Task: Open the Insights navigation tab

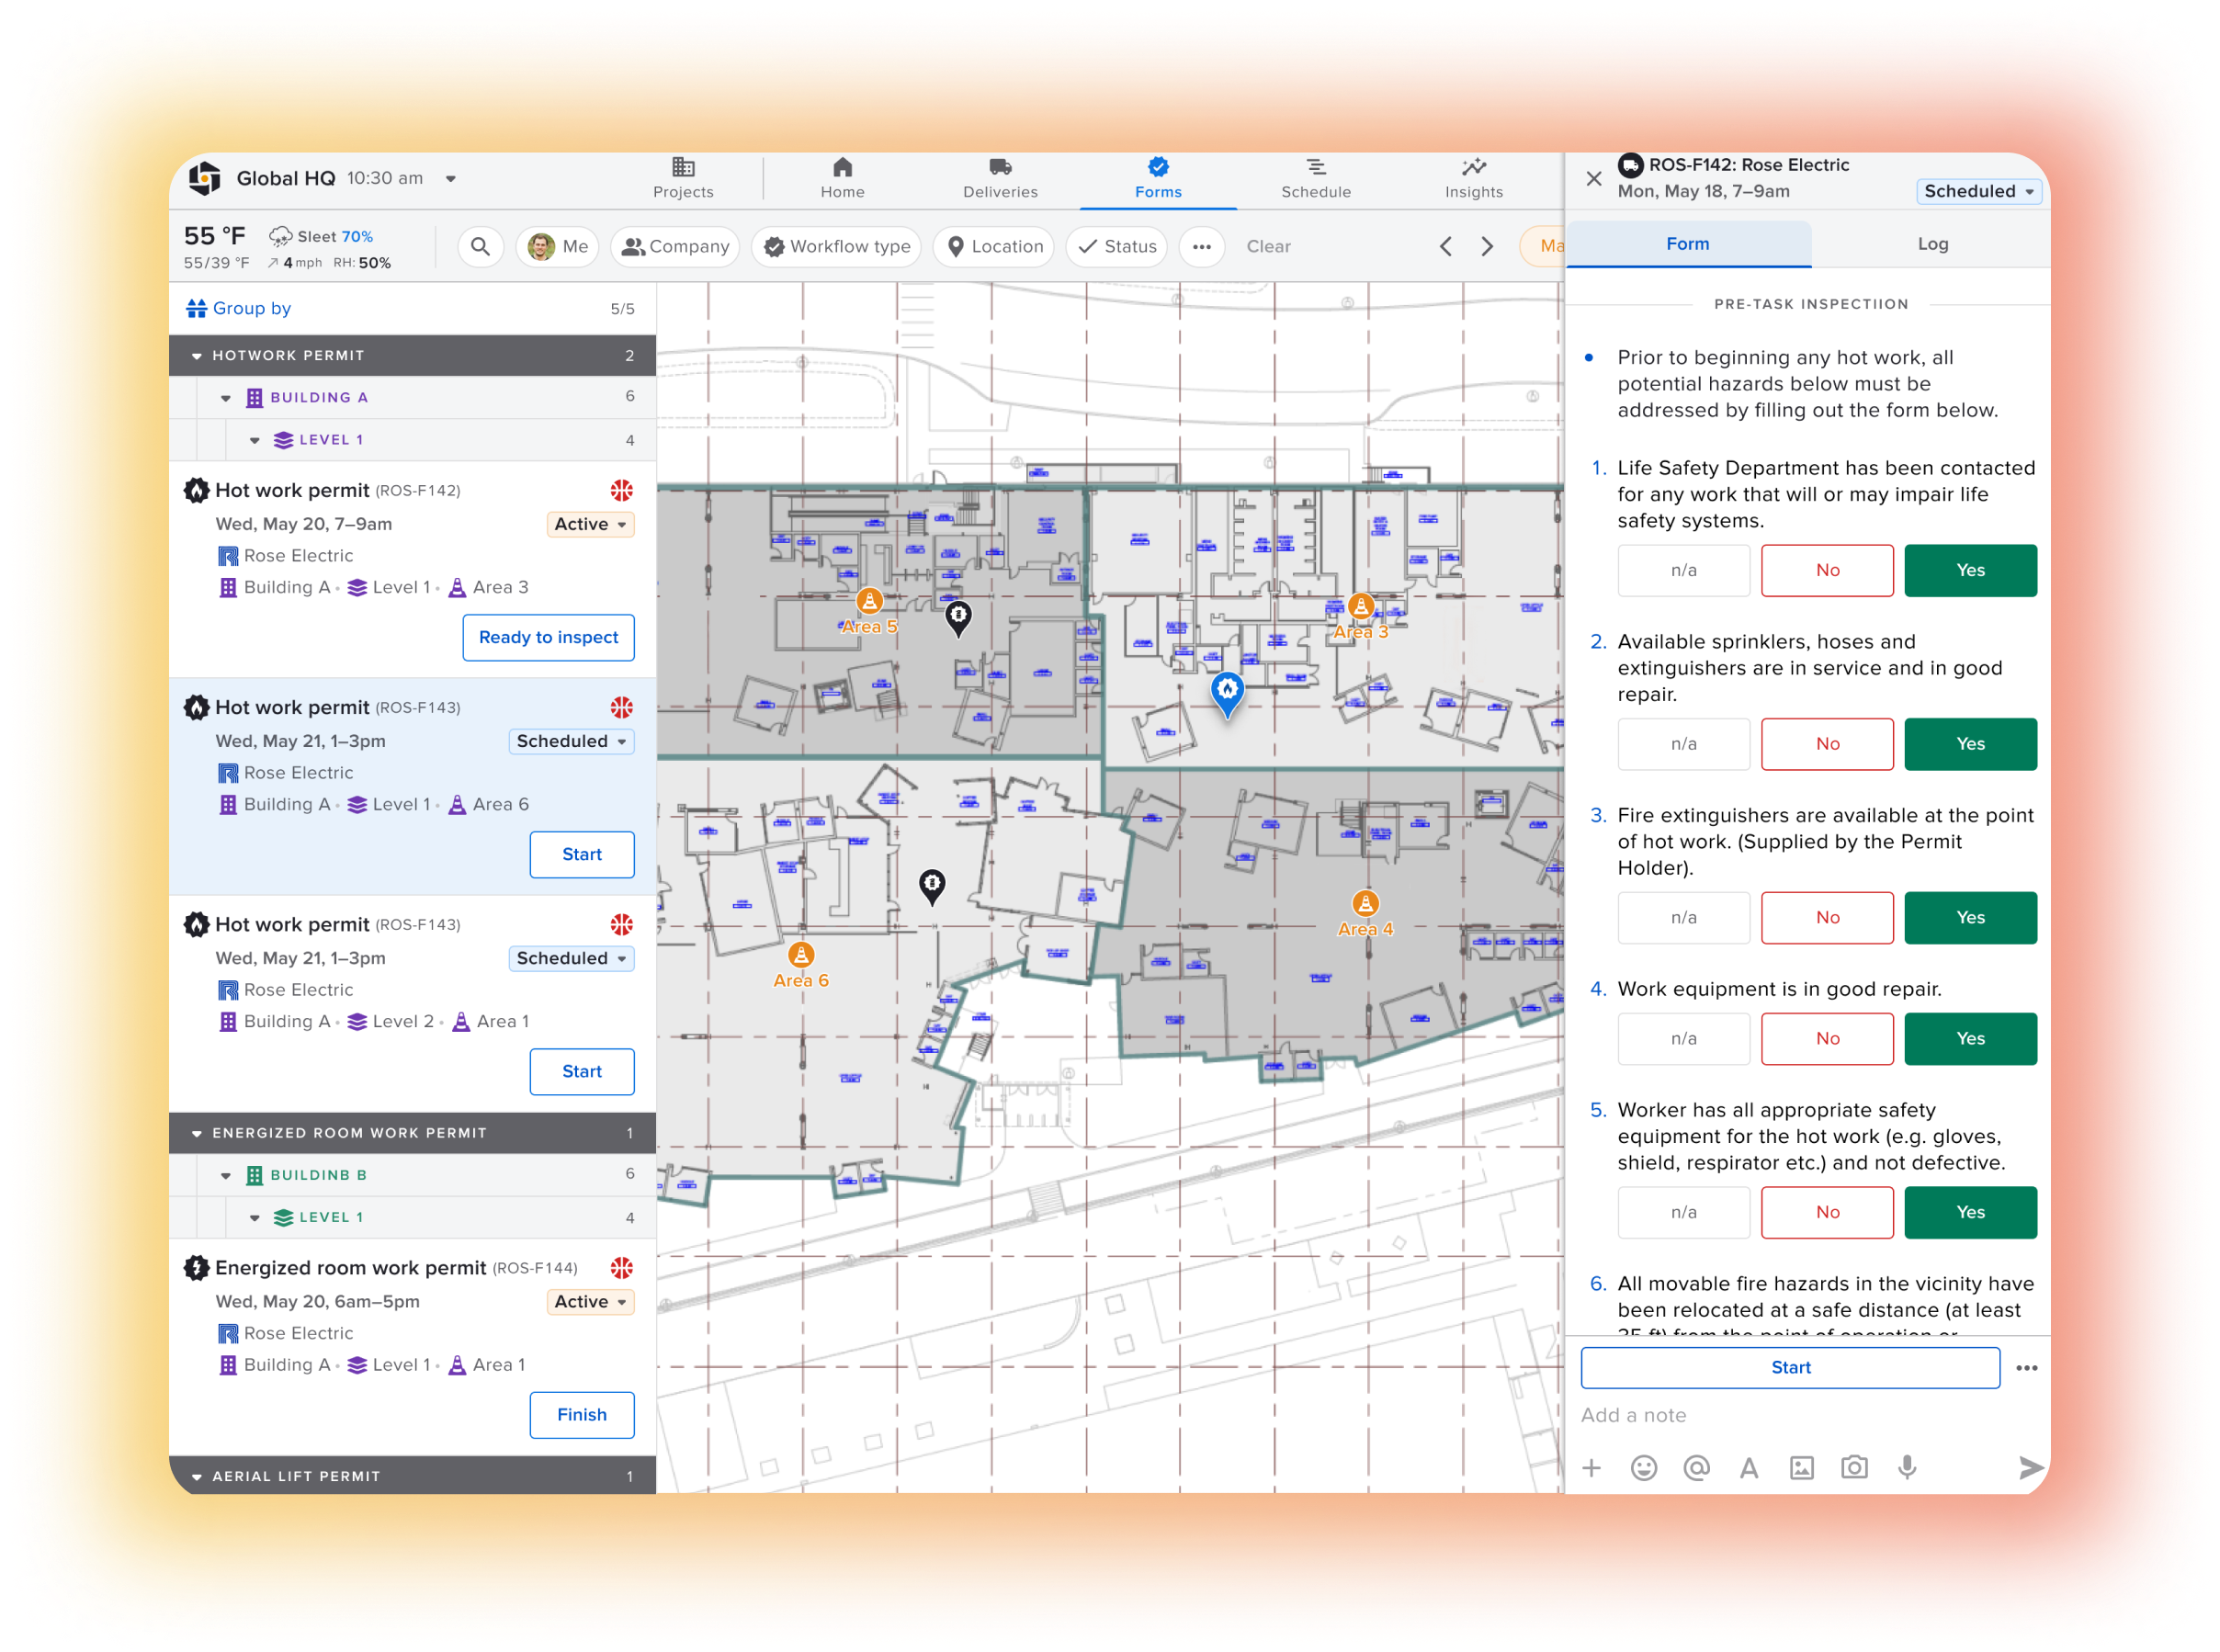Action: pos(1473,179)
